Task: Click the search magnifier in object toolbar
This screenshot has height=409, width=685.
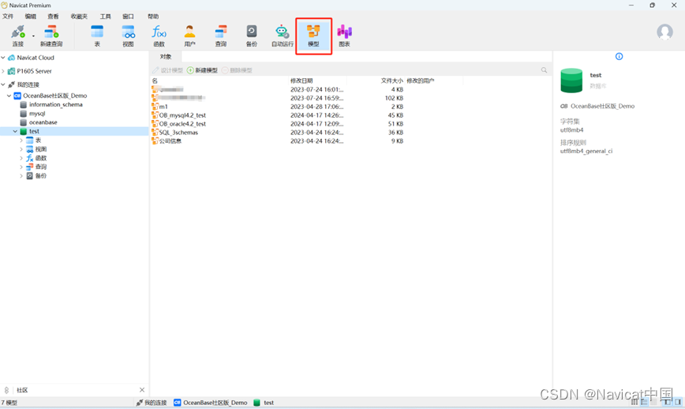Action: click(x=544, y=70)
